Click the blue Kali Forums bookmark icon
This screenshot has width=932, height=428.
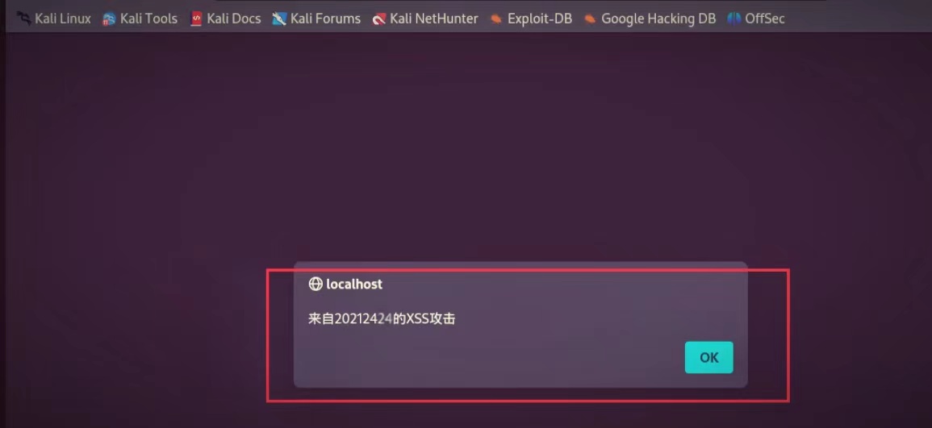[x=279, y=19]
